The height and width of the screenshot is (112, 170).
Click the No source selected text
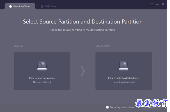42,82
